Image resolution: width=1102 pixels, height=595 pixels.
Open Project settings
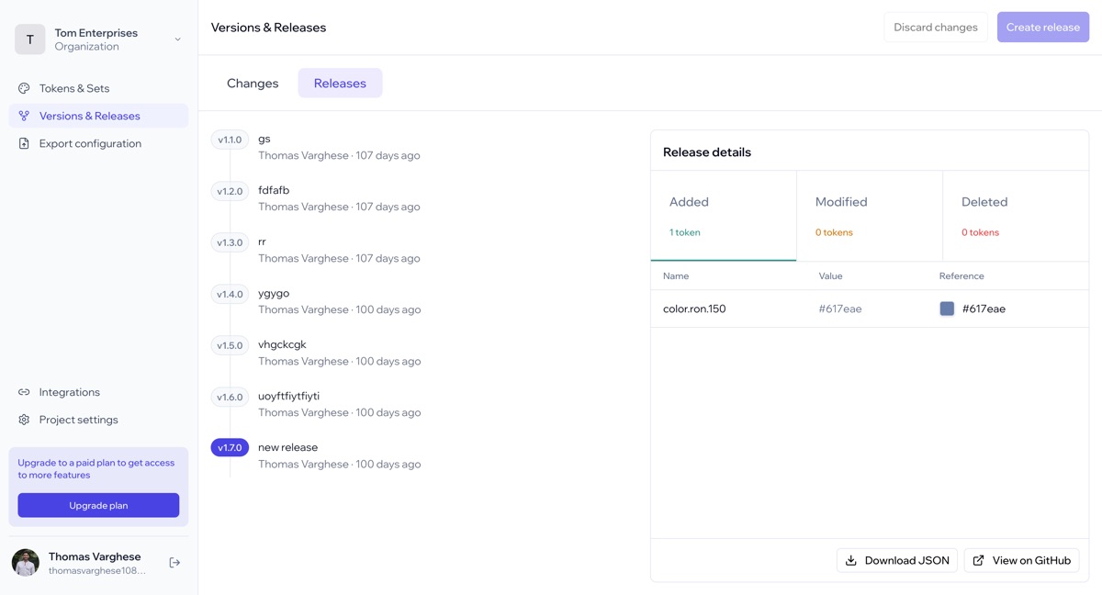click(98, 420)
